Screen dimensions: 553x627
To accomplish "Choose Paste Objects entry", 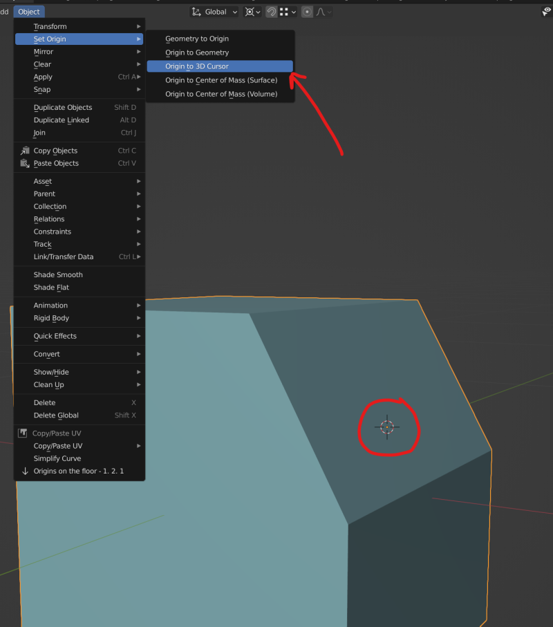I will tap(79, 163).
